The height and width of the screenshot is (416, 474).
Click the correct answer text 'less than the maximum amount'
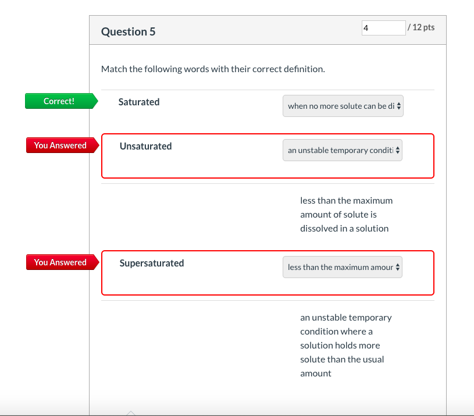(x=346, y=215)
